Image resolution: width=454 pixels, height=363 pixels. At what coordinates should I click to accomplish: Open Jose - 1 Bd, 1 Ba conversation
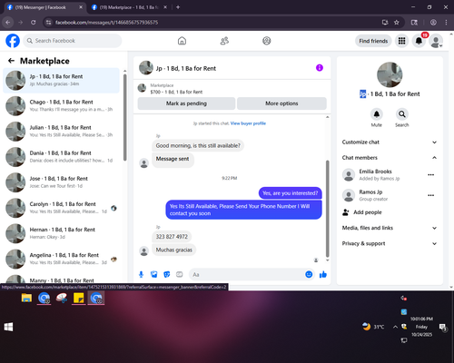tap(62, 182)
